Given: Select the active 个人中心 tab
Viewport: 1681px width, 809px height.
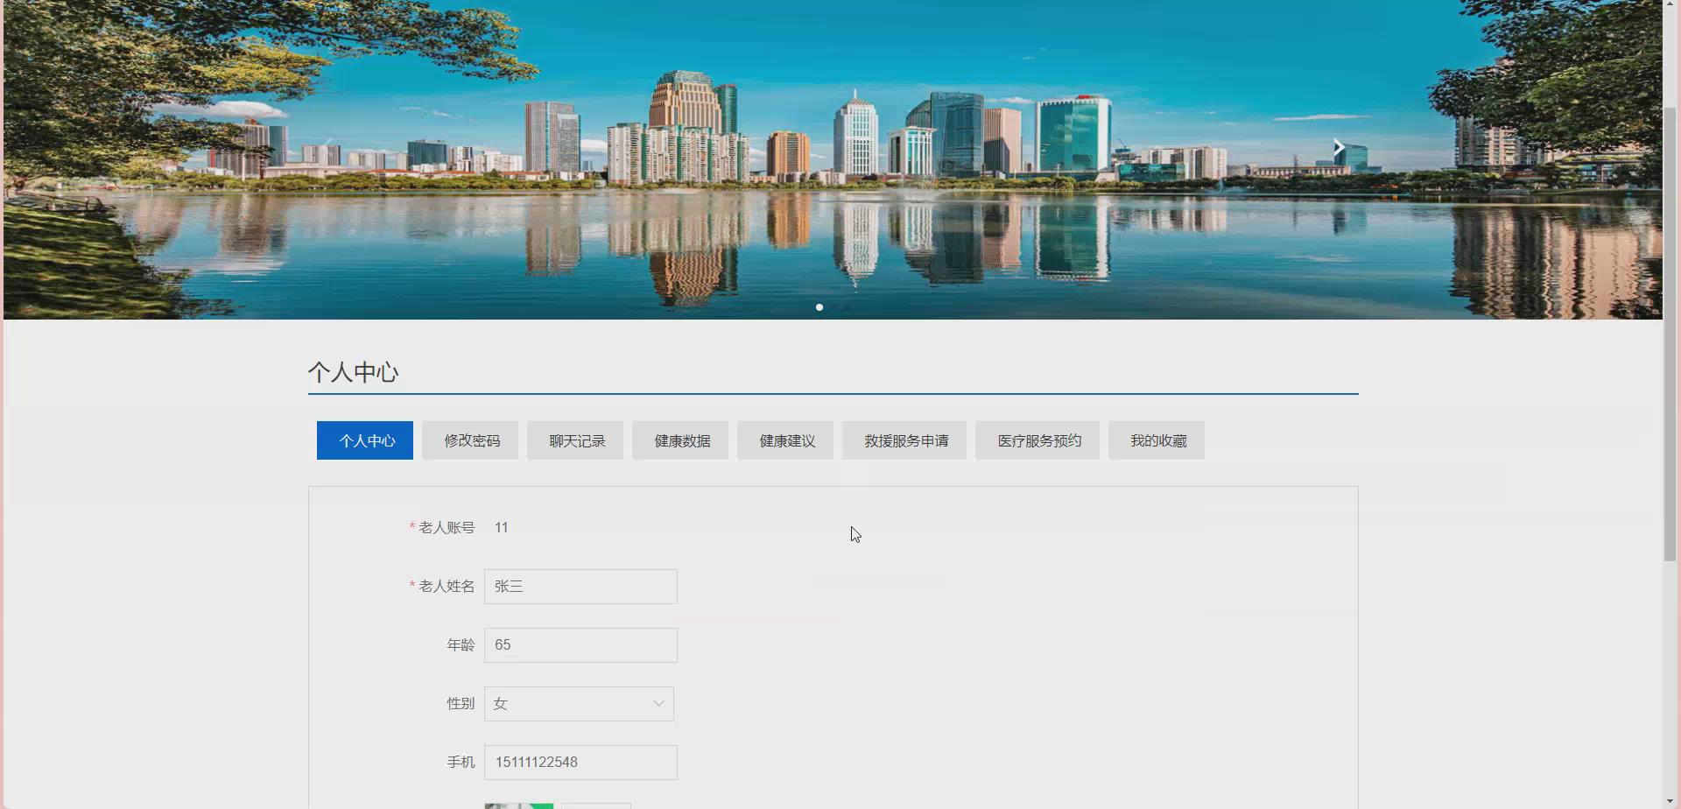Looking at the screenshot, I should (x=364, y=440).
